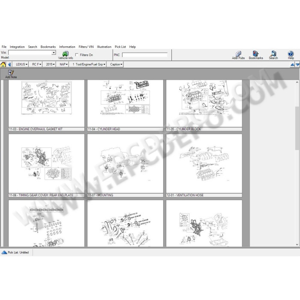Click the Vin input field
The width and height of the screenshot is (300, 300).
click(30, 52)
